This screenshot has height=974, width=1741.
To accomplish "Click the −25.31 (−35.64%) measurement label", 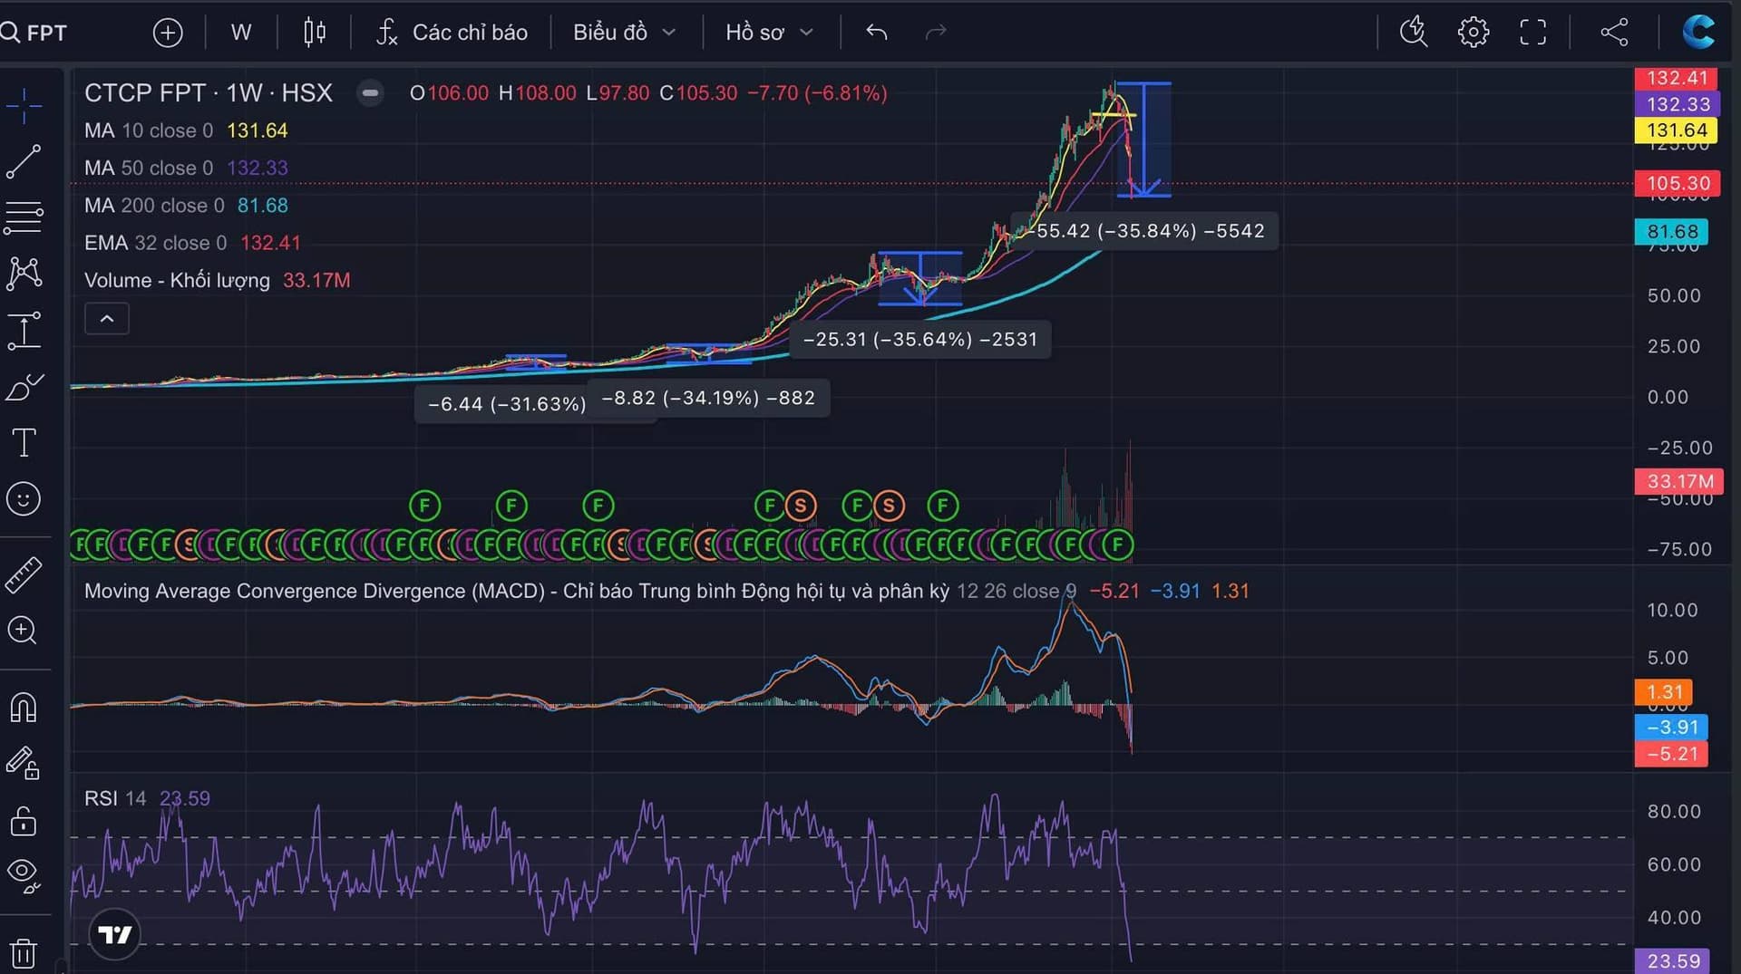I will pos(920,340).
